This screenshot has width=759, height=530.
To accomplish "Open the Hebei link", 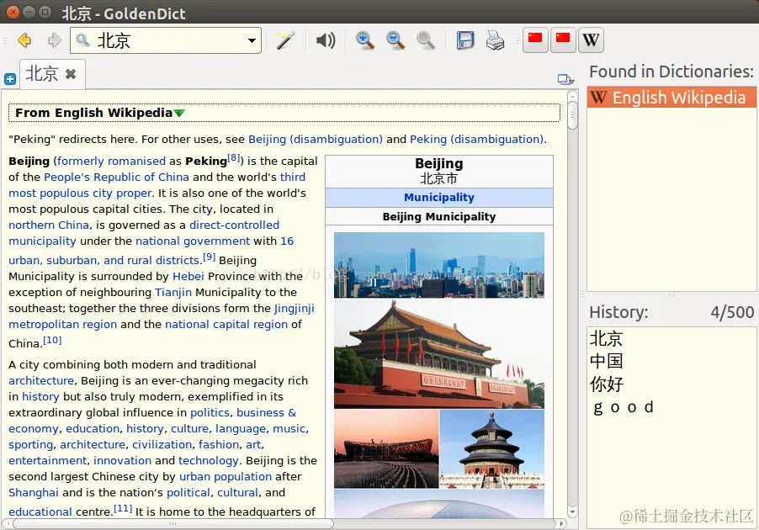I will click(188, 277).
